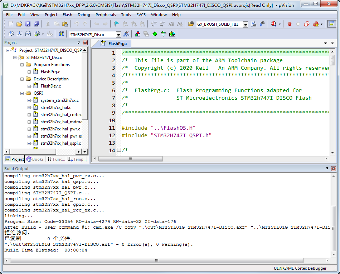Close the Build Output panel
The width and height of the screenshot is (340, 274).
(334, 168)
